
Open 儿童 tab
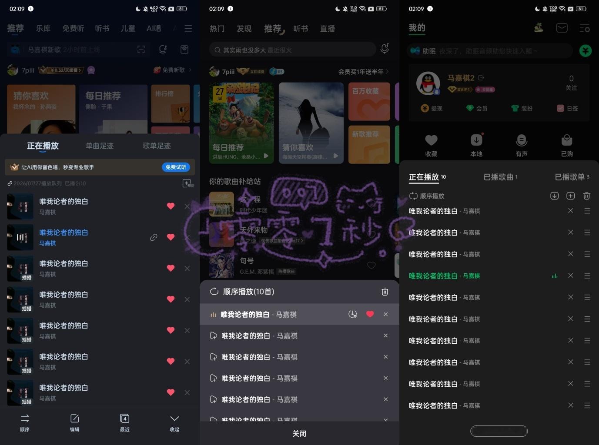(128, 28)
